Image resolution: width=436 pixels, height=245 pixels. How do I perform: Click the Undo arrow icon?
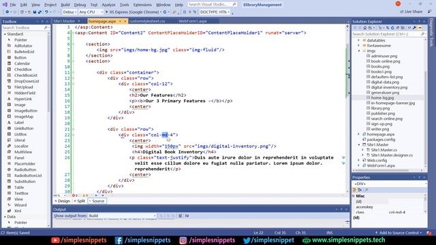47,12
